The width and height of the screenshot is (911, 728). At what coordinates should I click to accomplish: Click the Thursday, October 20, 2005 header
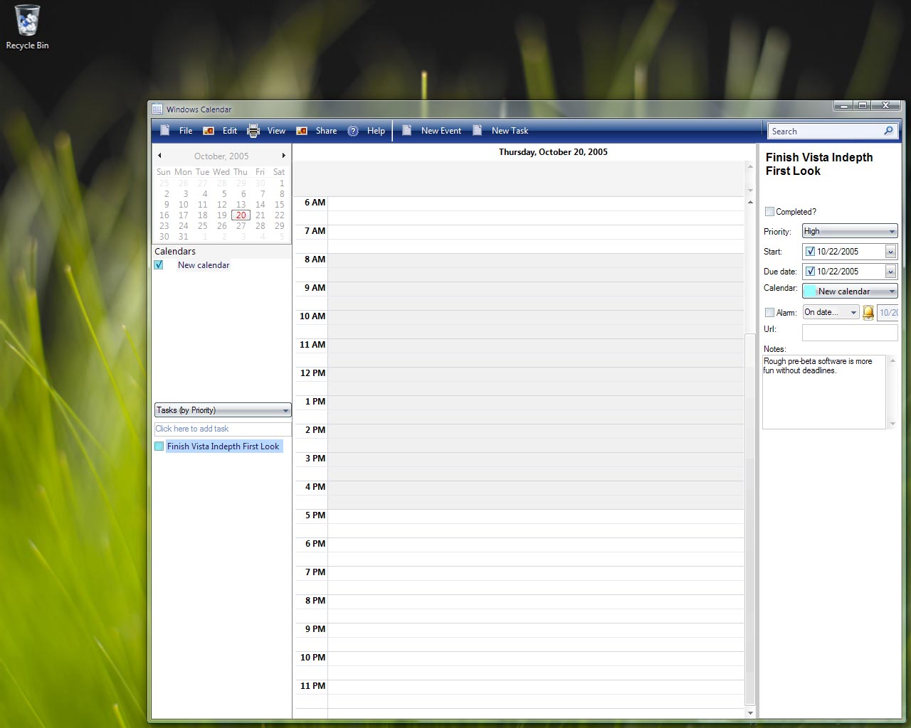click(553, 152)
